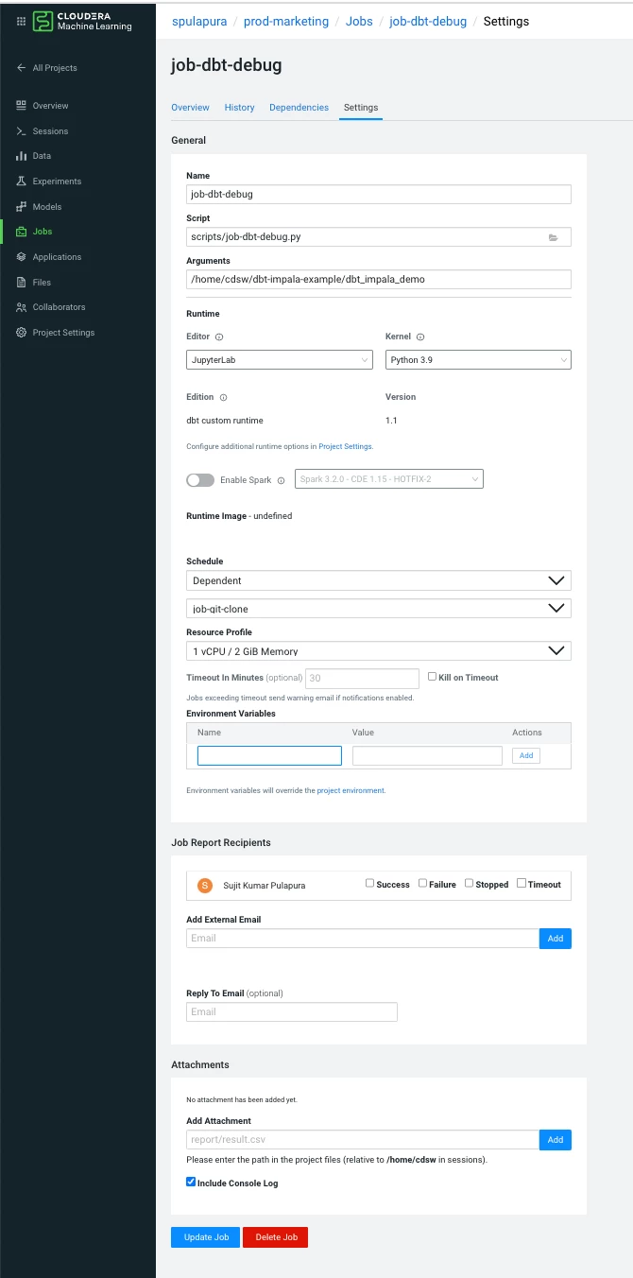Viewport: 633px width, 1278px height.
Task: Click the info icon next to Edition
Action: 223,398
